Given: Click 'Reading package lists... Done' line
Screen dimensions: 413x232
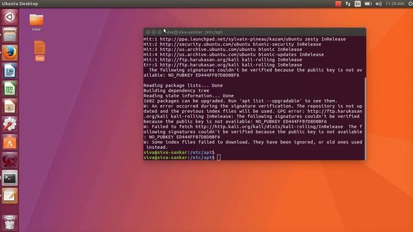Looking at the screenshot, I should click(x=183, y=86).
